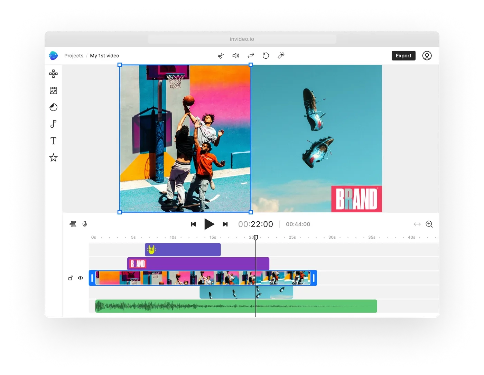Click the swap/replace arrows icon in toolbar

click(x=250, y=55)
